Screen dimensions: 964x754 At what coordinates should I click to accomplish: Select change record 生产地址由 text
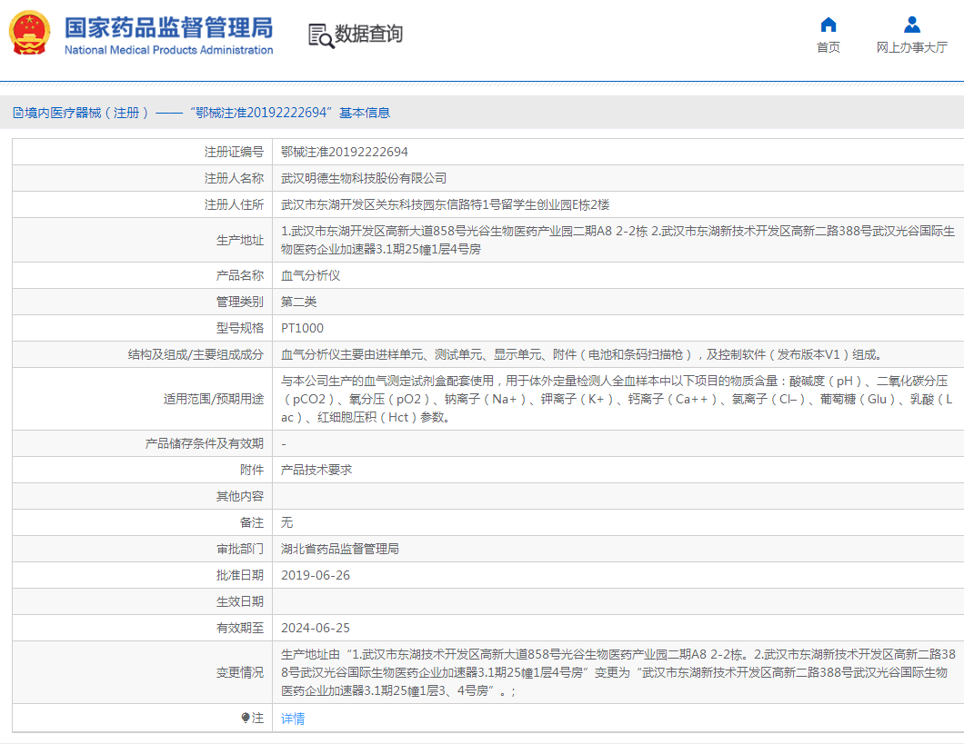click(x=618, y=673)
